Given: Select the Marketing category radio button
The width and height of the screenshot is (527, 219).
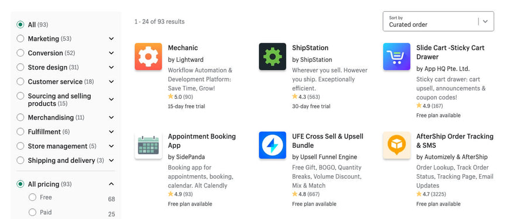Looking at the screenshot, I should click(20, 39).
